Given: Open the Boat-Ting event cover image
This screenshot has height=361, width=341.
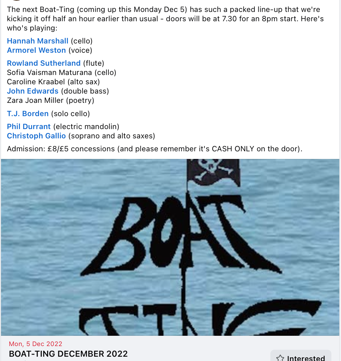Looking at the screenshot, I should click(x=170, y=247).
